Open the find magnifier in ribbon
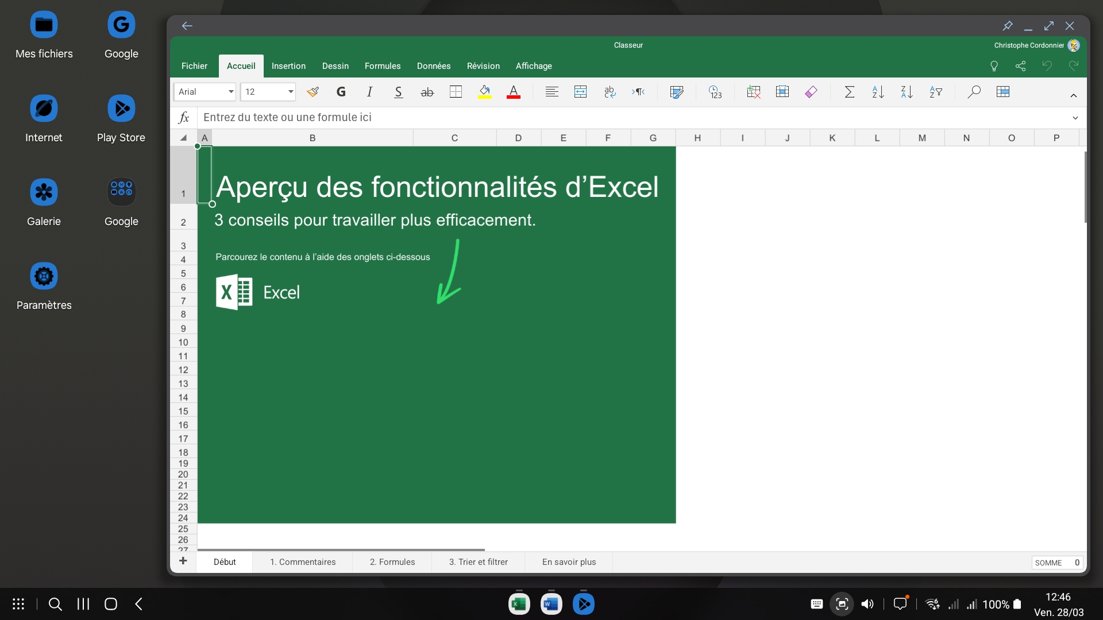The height and width of the screenshot is (620, 1103). [x=974, y=92]
